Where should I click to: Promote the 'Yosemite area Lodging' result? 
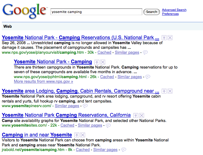click(x=164, y=91)
